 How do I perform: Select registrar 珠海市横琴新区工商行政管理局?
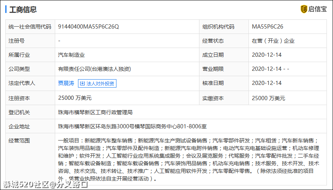pyautogui.click(x=96, y=112)
